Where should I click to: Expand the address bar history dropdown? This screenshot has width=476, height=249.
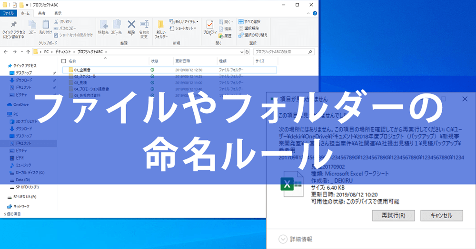(x=242, y=52)
